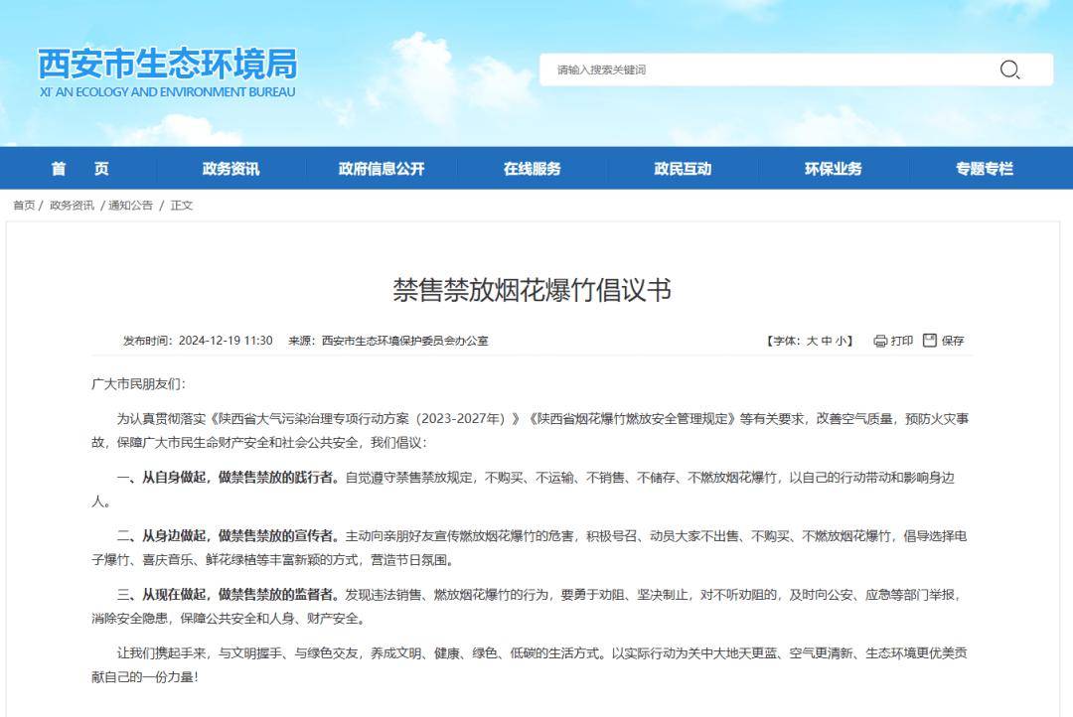This screenshot has height=717, width=1073.
Task: Click the 首页 breadcrumb link
Action: tap(24, 206)
